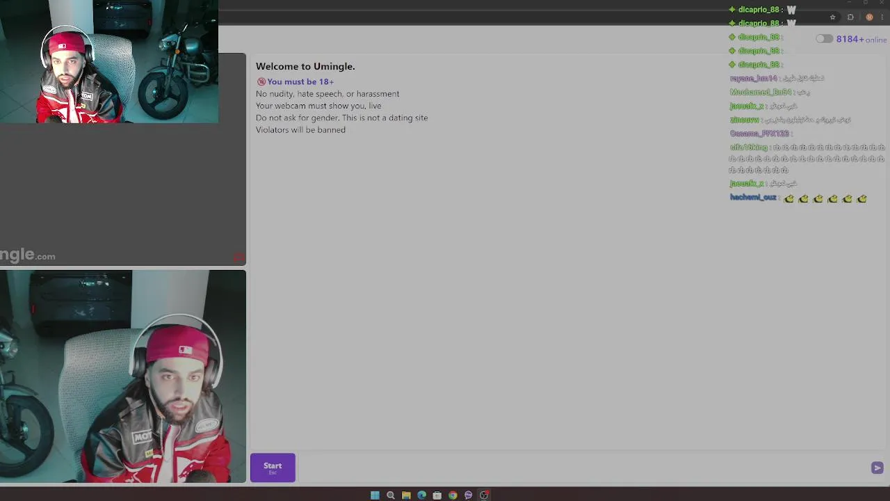Send message with the purple arrow icon
890x501 pixels.
point(877,468)
